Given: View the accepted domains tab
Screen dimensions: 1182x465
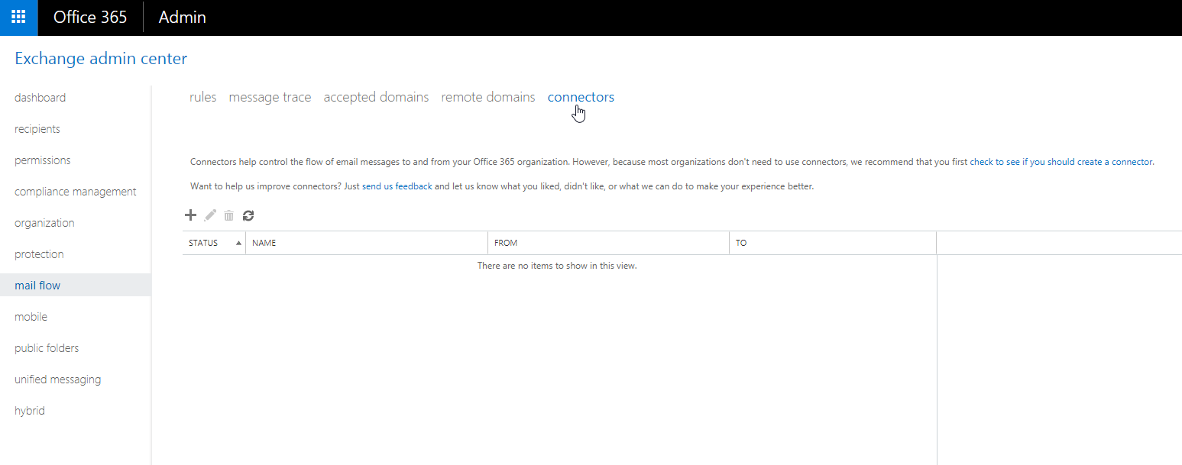Looking at the screenshot, I should point(376,96).
